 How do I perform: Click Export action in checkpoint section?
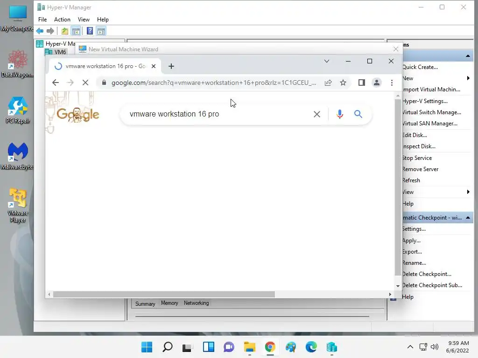[412, 252]
